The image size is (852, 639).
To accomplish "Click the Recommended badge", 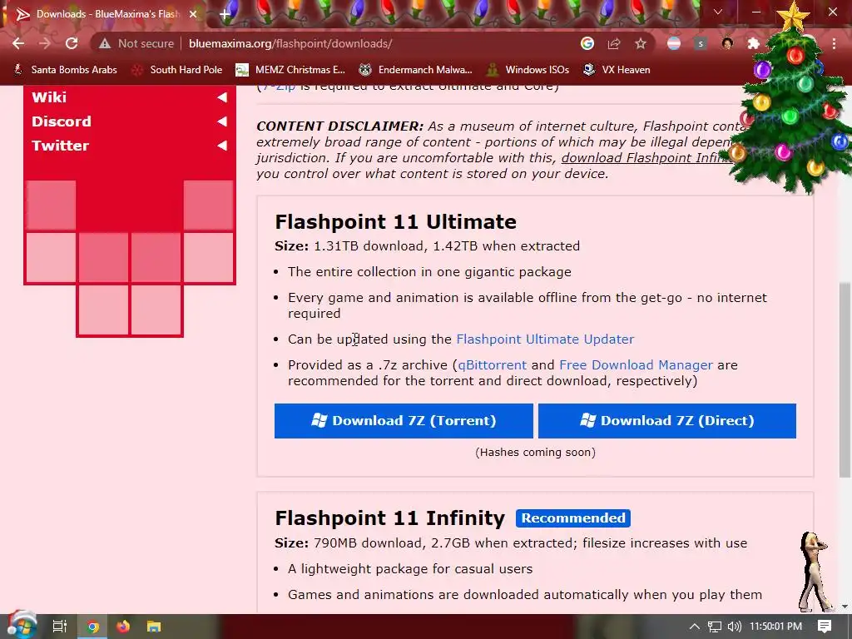I will pyautogui.click(x=573, y=518).
